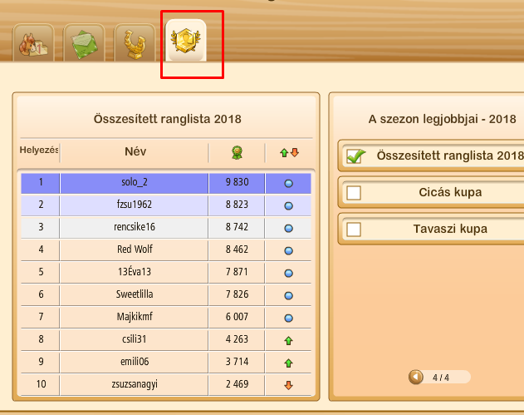This screenshot has height=415, width=524.
Task: Click the blue unchanged dot for Red Wolf
Action: click(289, 250)
